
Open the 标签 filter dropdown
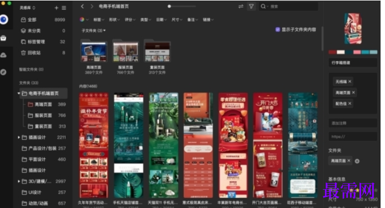coord(99,19)
